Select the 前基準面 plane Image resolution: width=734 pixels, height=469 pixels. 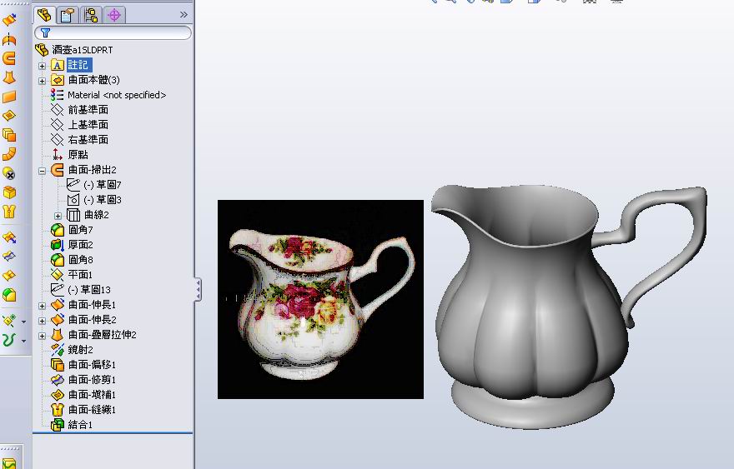pyautogui.click(x=88, y=110)
